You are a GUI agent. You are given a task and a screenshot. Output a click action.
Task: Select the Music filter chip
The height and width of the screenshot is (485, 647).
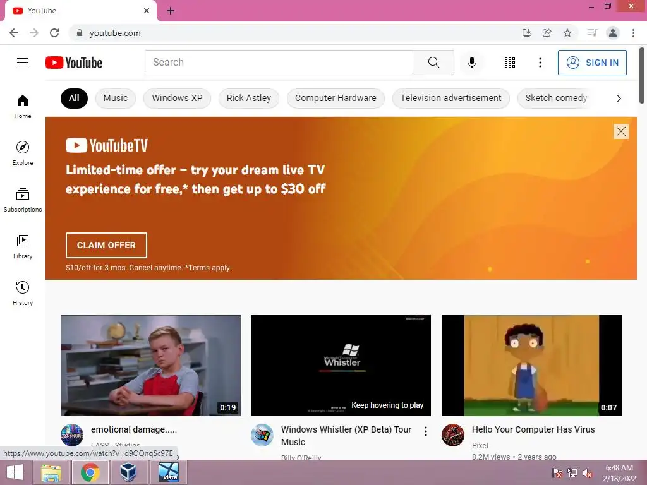click(116, 98)
